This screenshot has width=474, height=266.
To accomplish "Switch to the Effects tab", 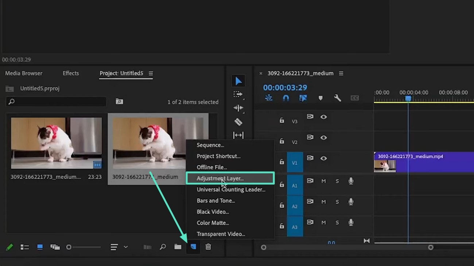I will tap(70, 73).
